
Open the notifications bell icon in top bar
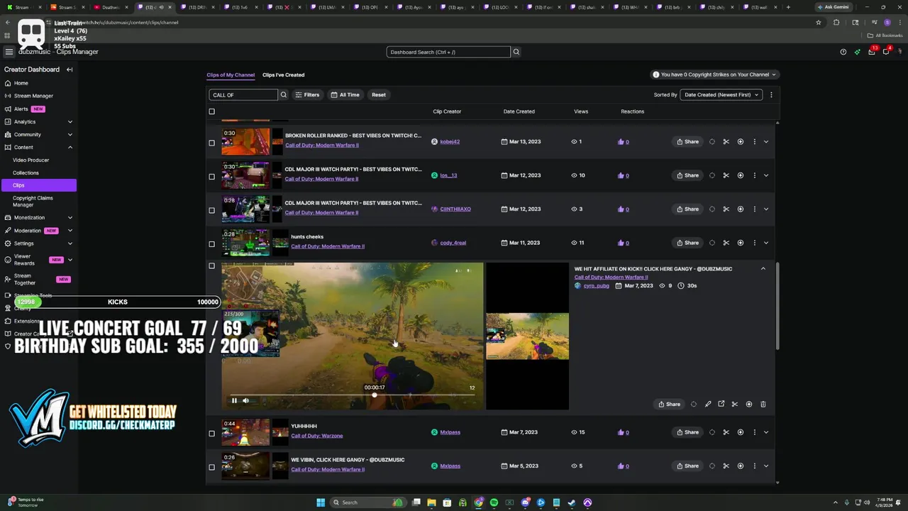[x=886, y=52]
